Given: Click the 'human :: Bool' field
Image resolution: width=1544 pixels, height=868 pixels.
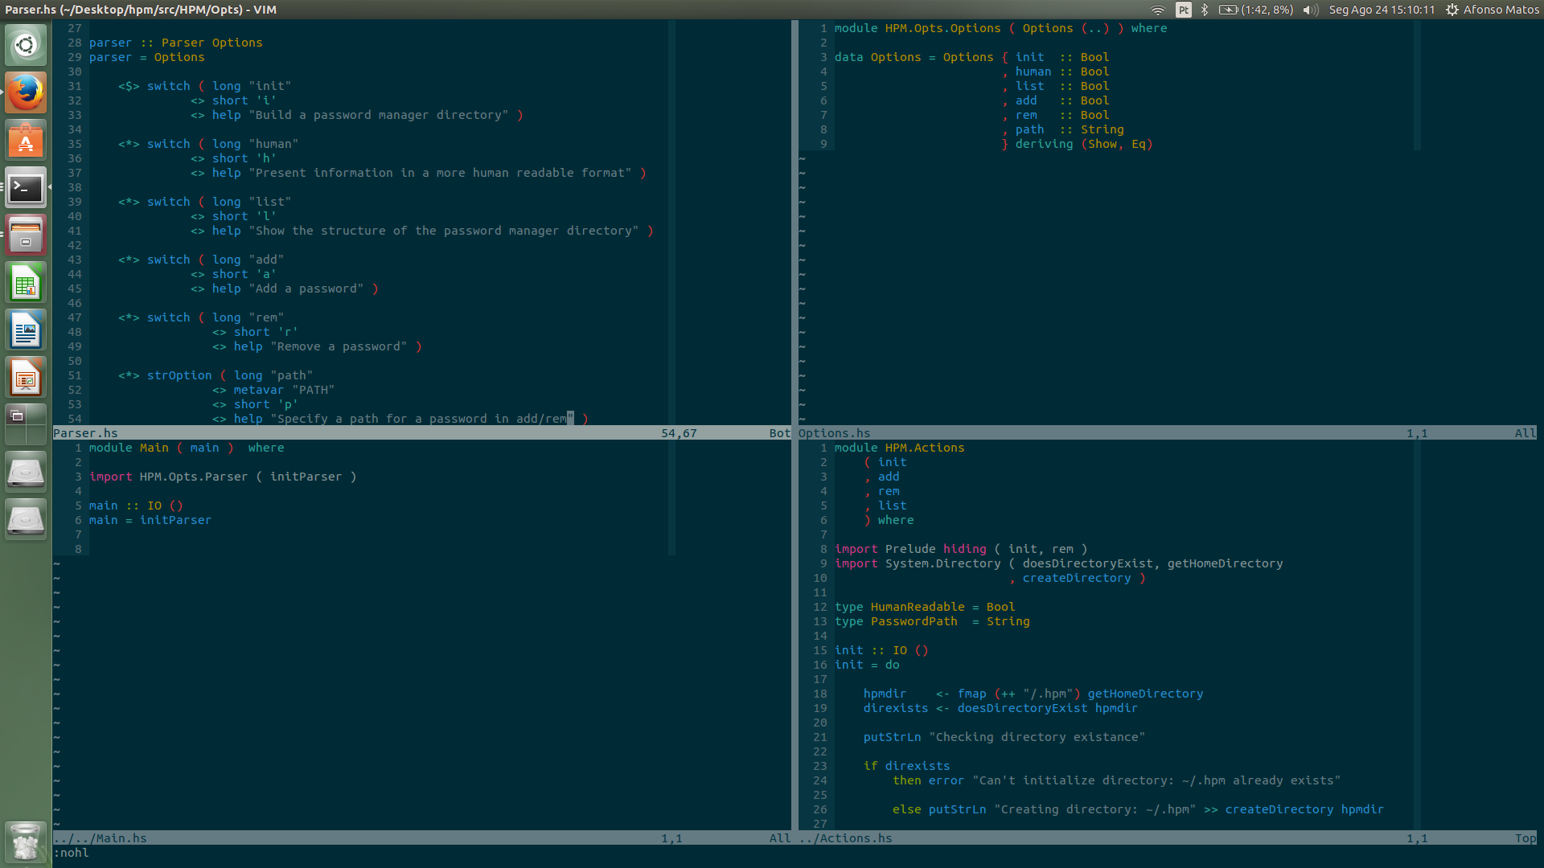Looking at the screenshot, I should tap(1062, 72).
